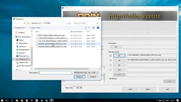Open Рабочий стол in sidebar

23,56
